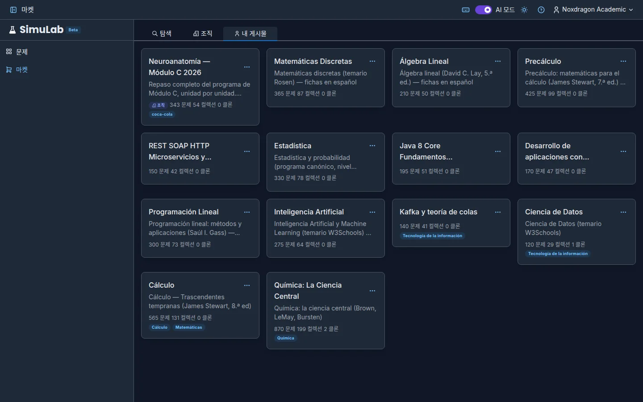Click Tecnología de la información tag on Kafka

(432, 236)
